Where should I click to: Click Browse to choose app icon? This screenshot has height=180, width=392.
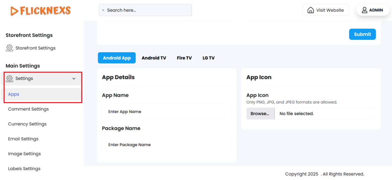point(260,114)
